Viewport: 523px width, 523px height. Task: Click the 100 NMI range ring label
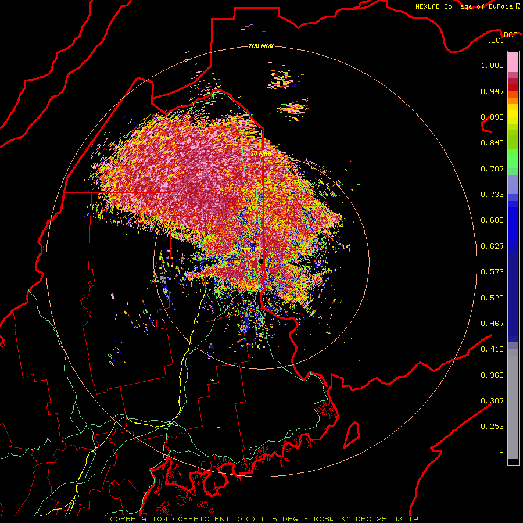[261, 46]
